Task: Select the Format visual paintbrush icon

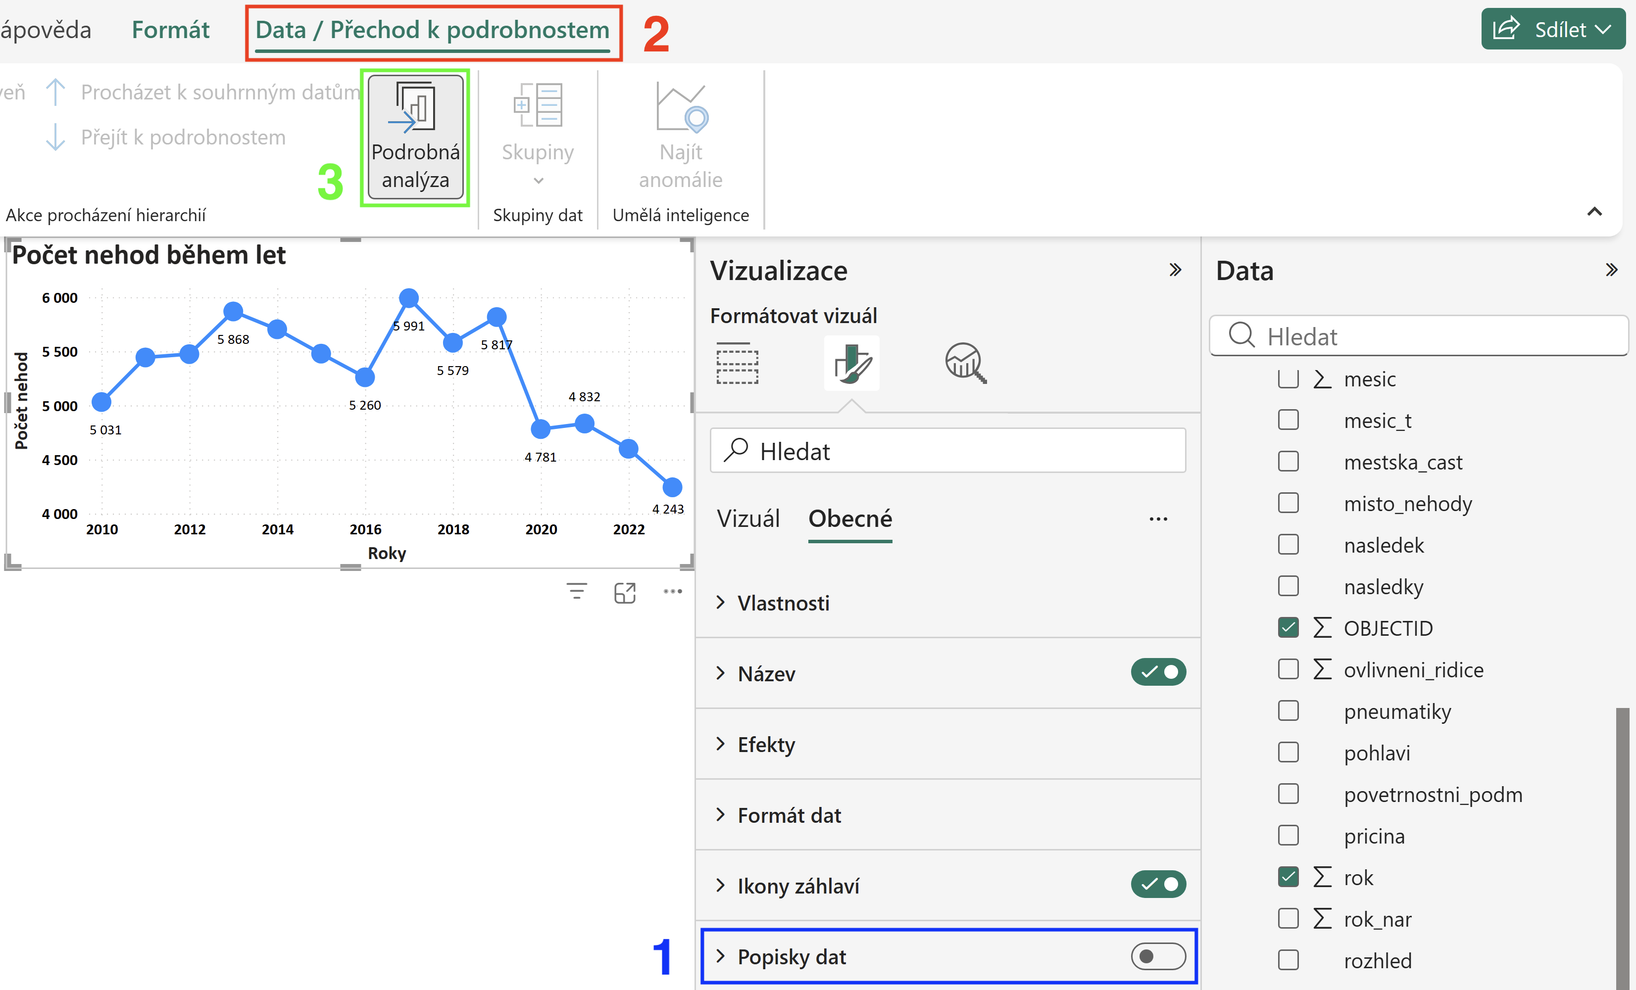Action: coord(852,363)
